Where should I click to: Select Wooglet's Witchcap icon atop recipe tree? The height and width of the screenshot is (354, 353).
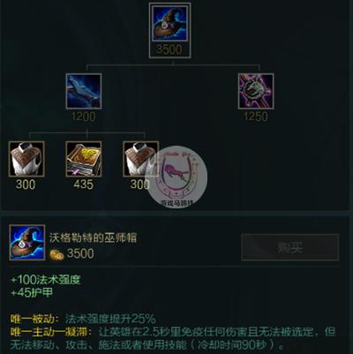[169, 23]
